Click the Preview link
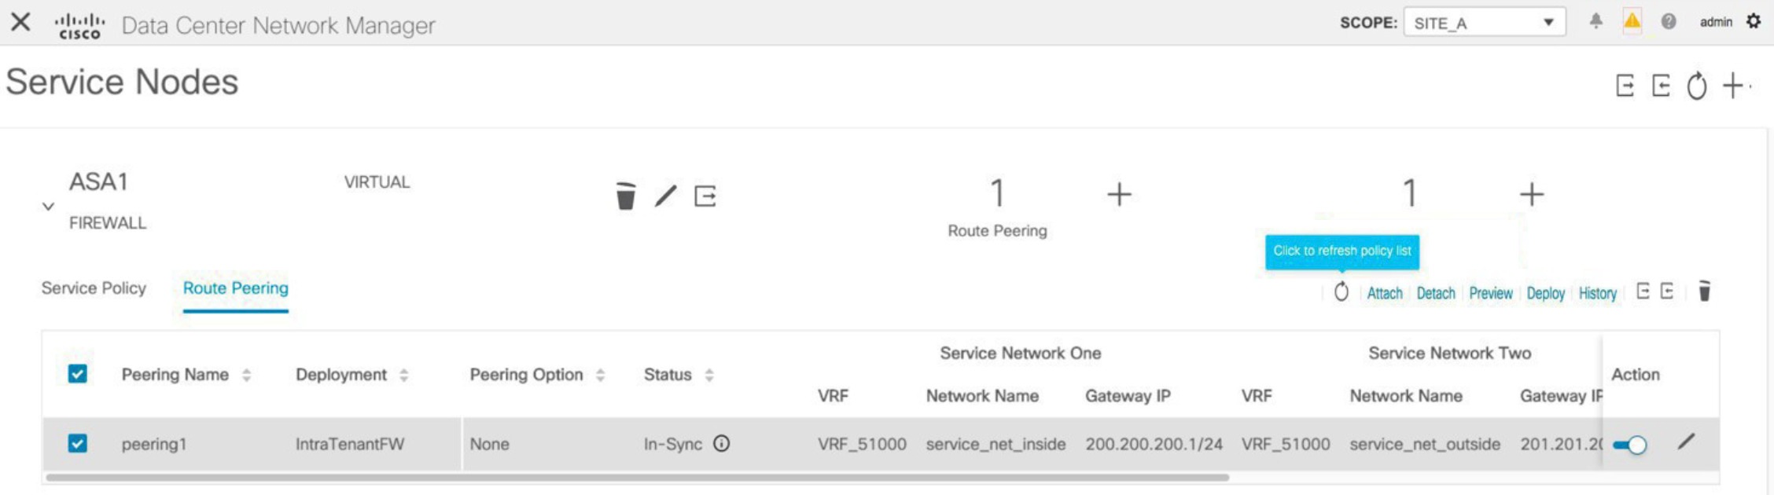This screenshot has width=1774, height=495. coord(1491,293)
